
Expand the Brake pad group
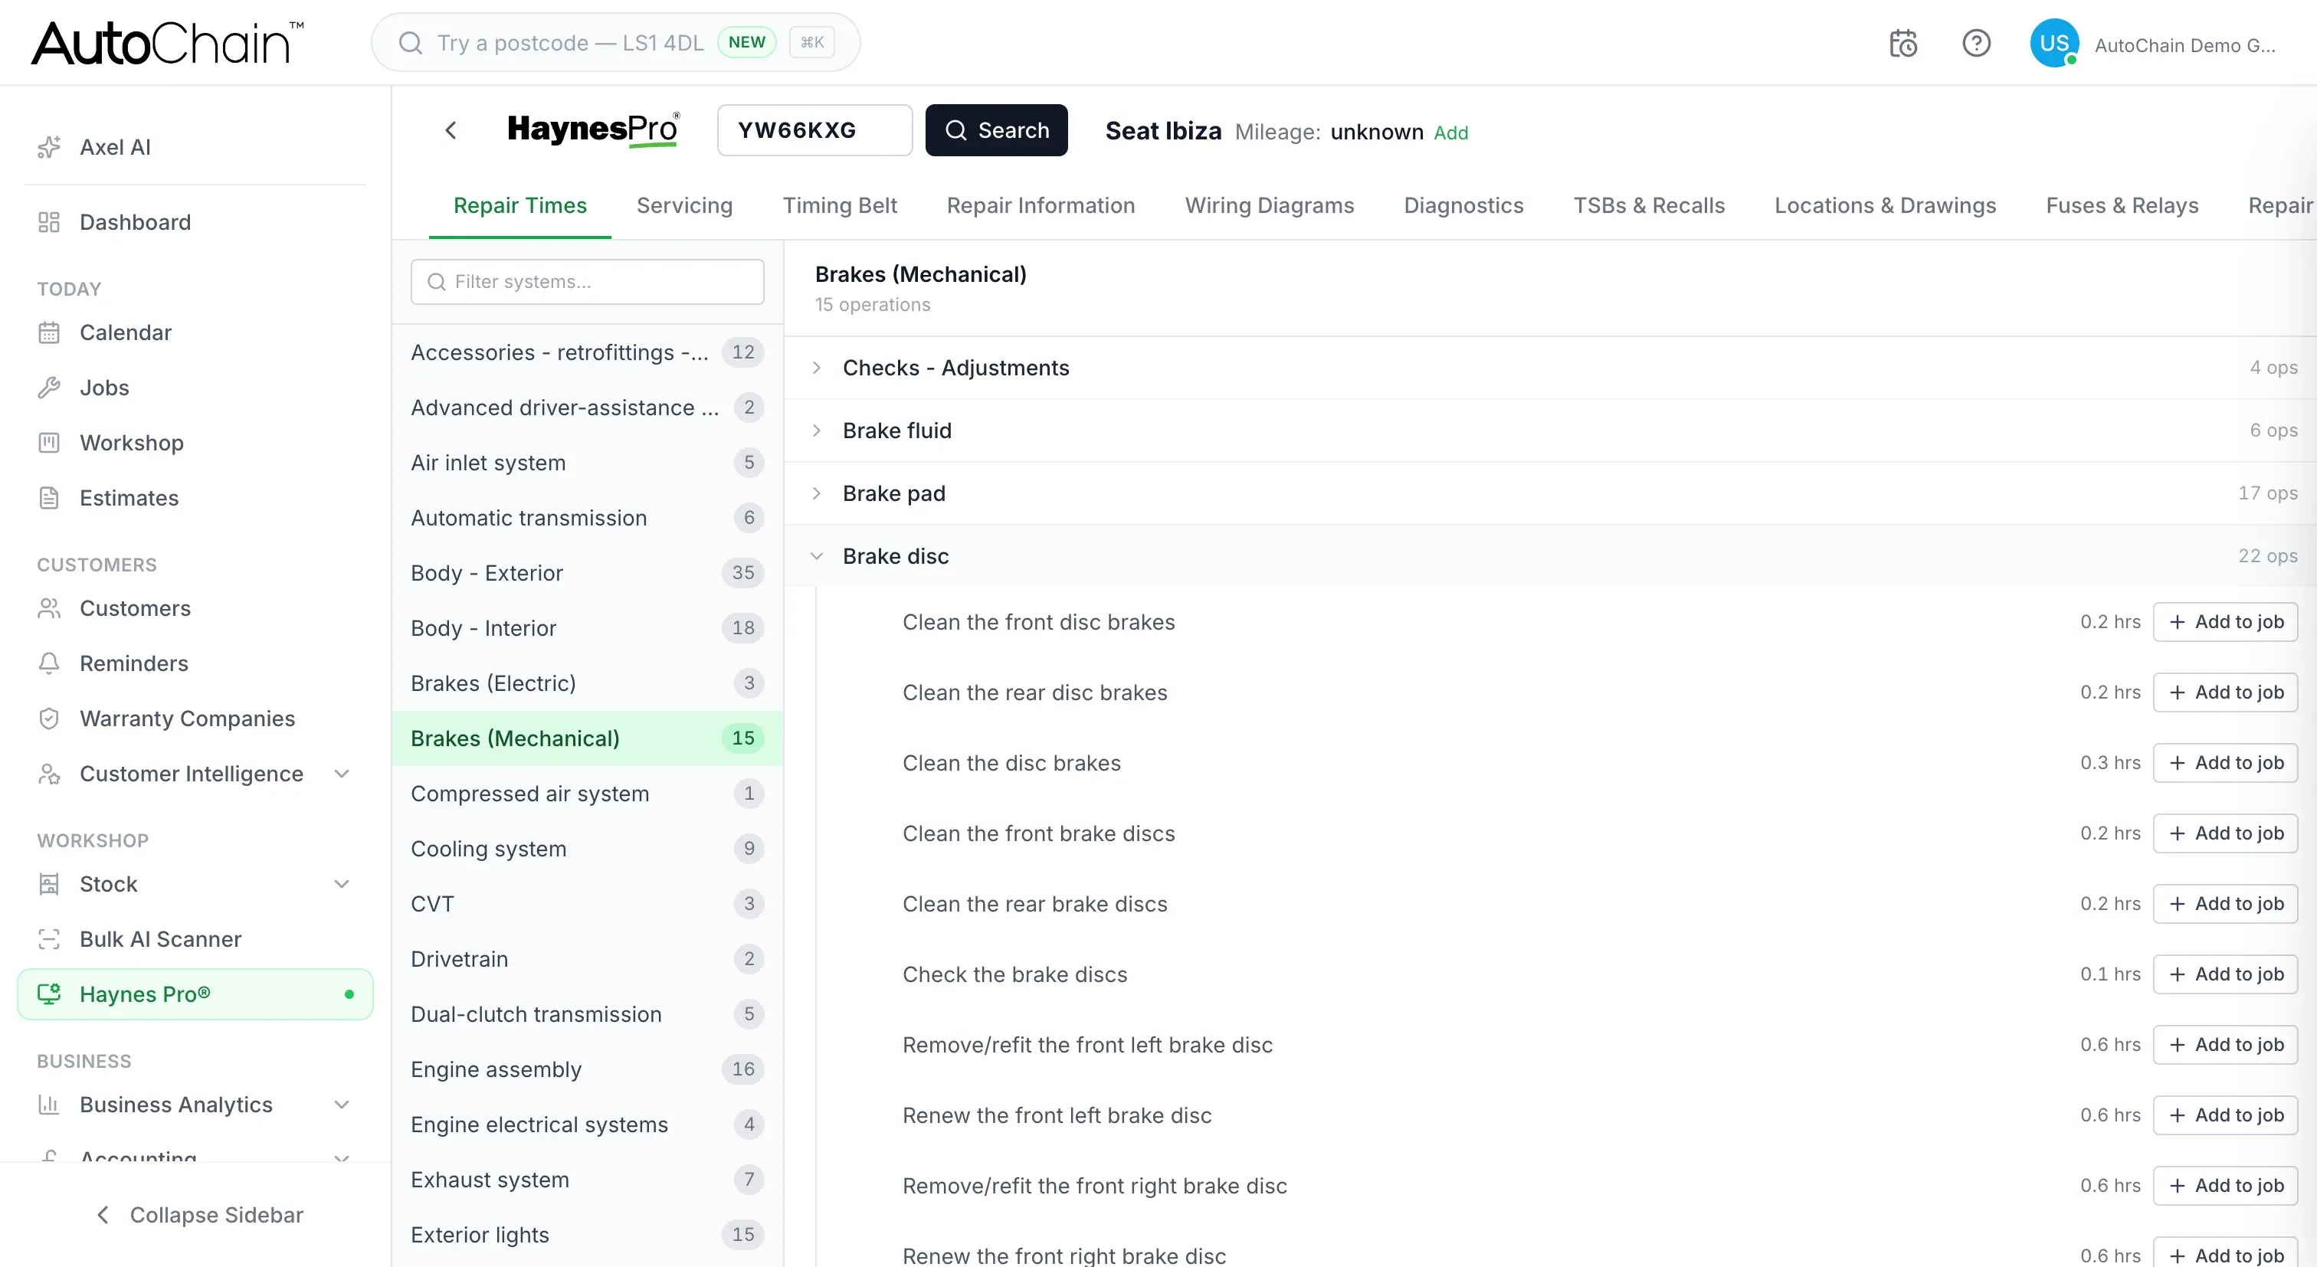coord(1550,493)
